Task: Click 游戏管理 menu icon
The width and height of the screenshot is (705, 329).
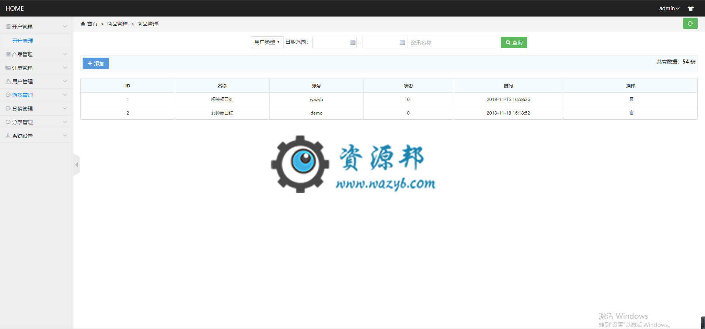Action: pyautogui.click(x=8, y=95)
